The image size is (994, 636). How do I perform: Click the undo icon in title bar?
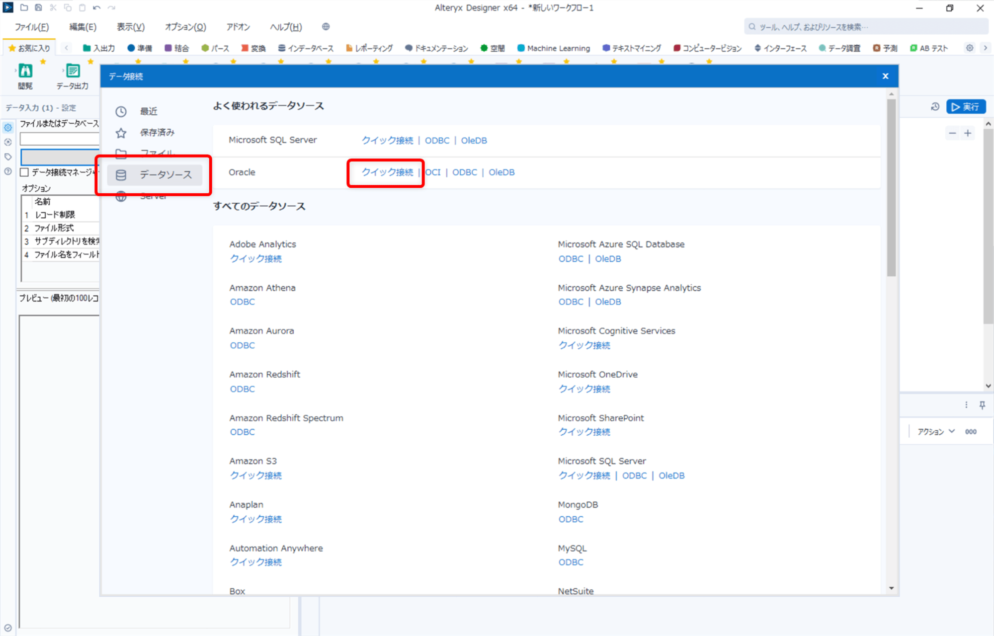point(96,7)
